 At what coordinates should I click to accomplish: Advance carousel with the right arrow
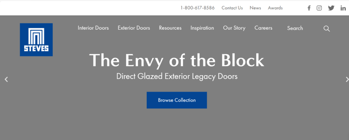(347, 79)
